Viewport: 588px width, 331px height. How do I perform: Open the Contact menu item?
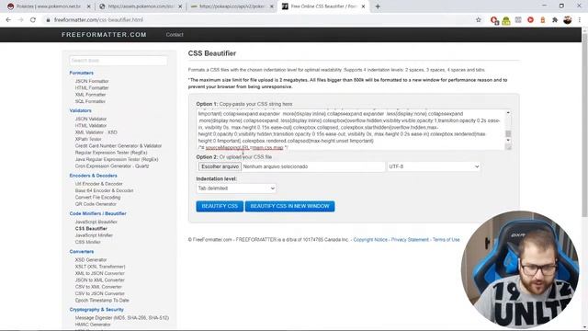(175, 35)
